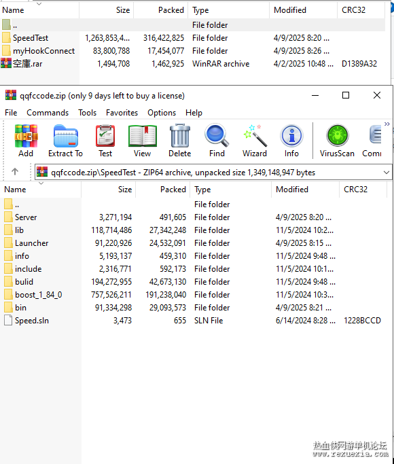This screenshot has width=394, height=464.
Task: Launch the Wizard wand icon
Action: pos(255,135)
